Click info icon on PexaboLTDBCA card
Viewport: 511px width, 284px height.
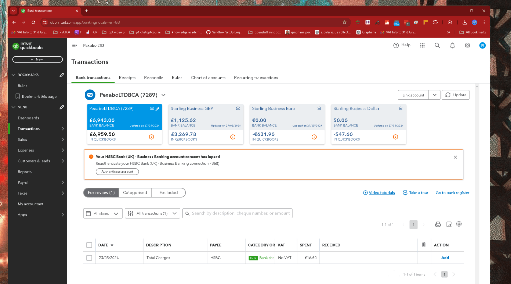[151, 137]
